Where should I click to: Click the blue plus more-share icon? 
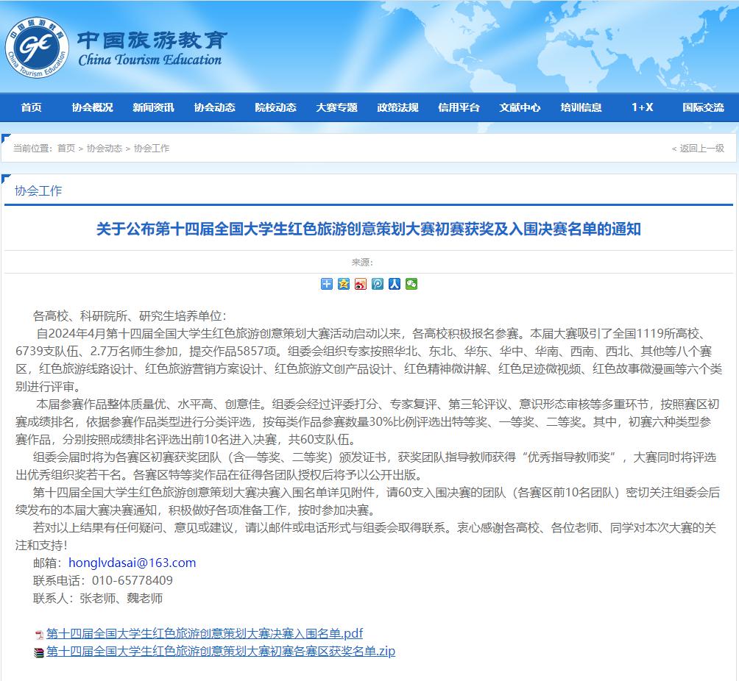pyautogui.click(x=327, y=284)
